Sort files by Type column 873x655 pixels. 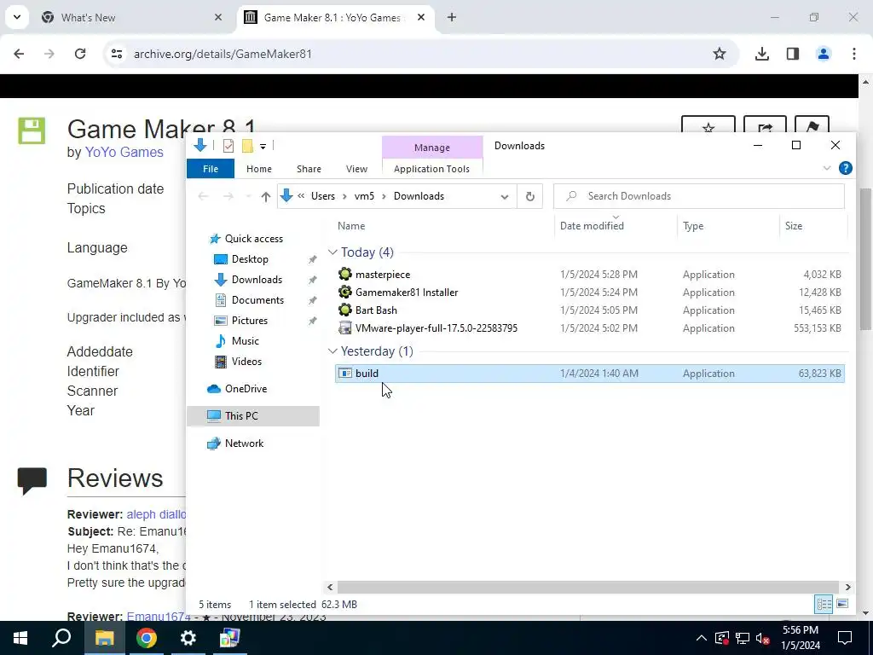693,226
